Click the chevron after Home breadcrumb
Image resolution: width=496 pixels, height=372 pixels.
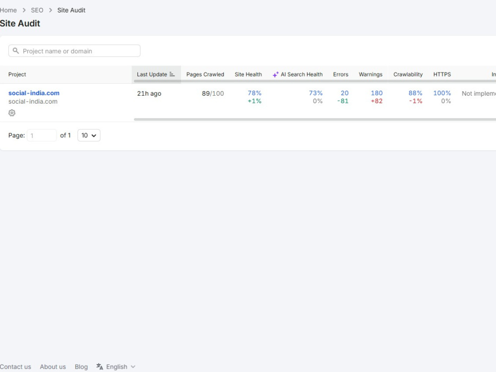[24, 10]
